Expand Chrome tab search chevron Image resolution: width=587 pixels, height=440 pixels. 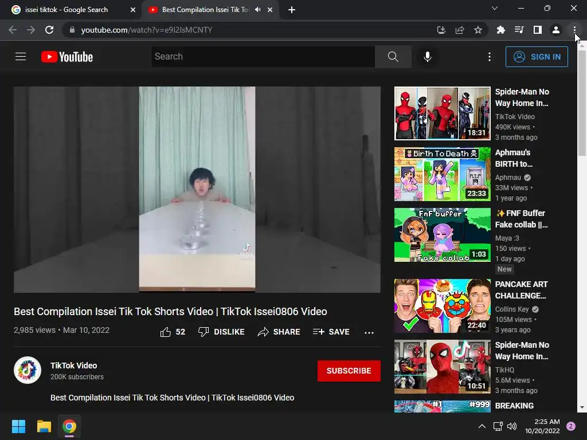(495, 8)
